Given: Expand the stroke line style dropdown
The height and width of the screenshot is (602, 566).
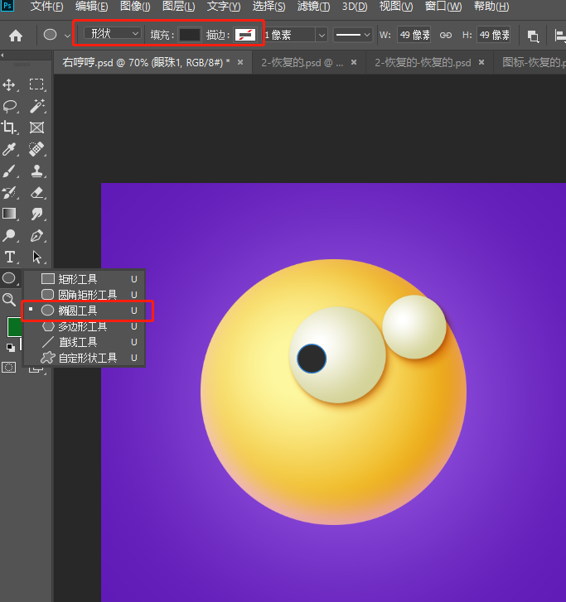Looking at the screenshot, I should tap(352, 35).
